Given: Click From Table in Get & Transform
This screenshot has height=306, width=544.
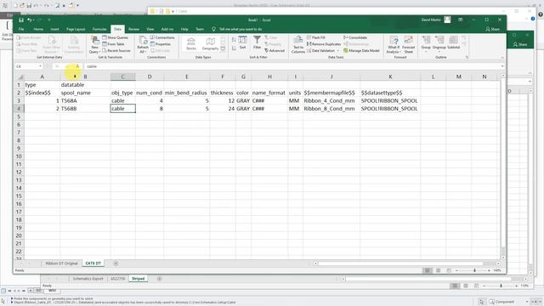Looking at the screenshot, I should click(113, 44).
